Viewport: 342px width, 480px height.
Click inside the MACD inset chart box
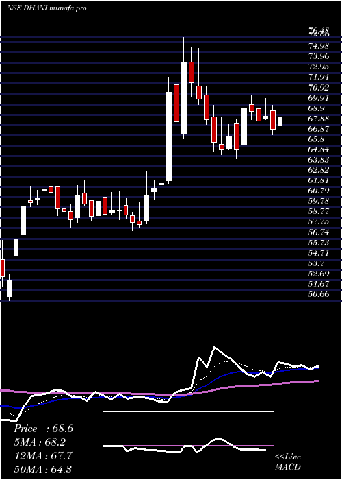coord(188,446)
